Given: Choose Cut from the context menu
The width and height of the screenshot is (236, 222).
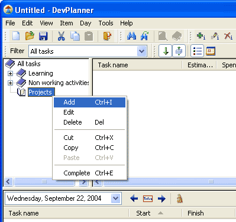Looking at the screenshot, I should pos(89,138).
